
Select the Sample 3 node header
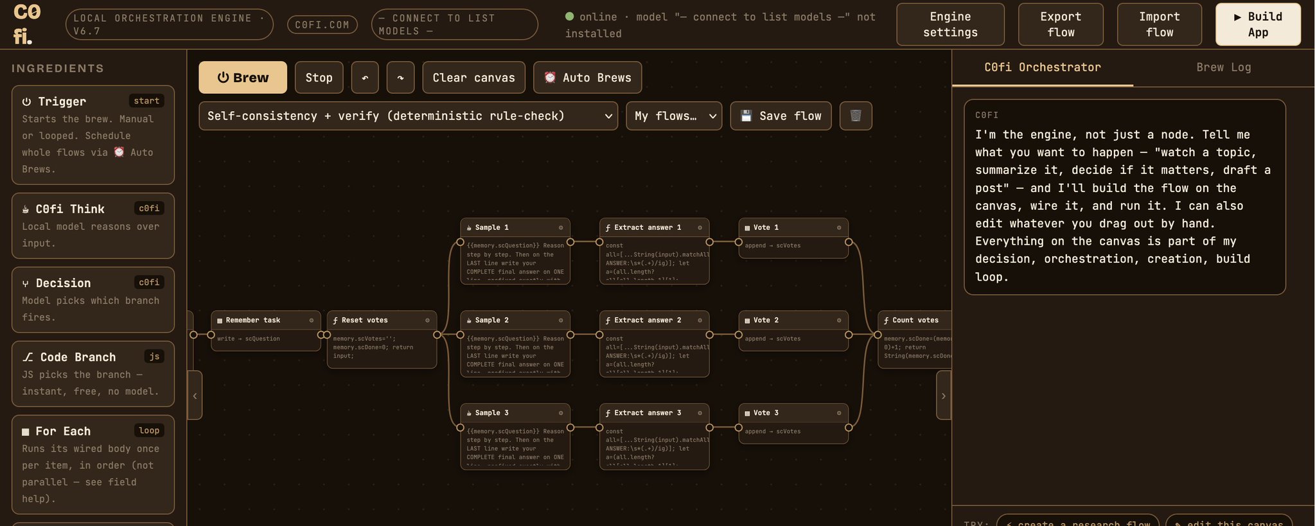515,413
